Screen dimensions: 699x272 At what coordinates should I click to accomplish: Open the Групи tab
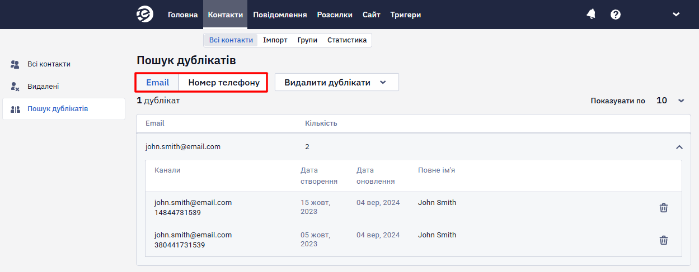[x=307, y=40]
